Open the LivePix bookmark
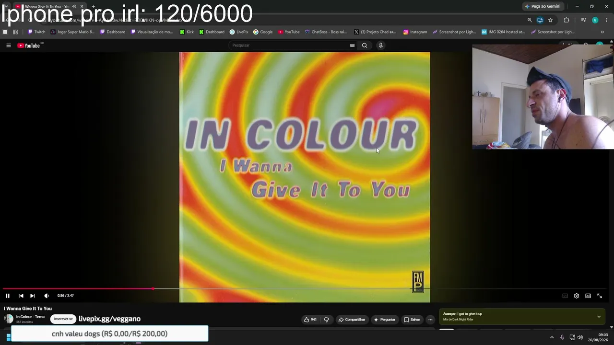Screen dimensions: 614x345 point(239,32)
